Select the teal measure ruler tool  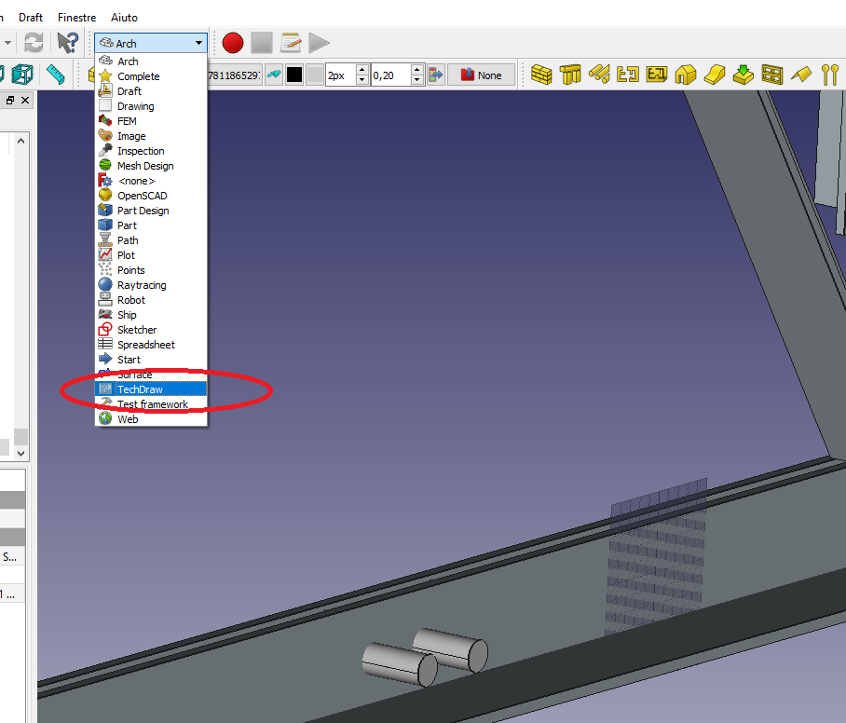point(55,75)
